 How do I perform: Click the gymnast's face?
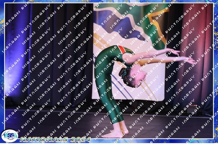tap(139, 76)
